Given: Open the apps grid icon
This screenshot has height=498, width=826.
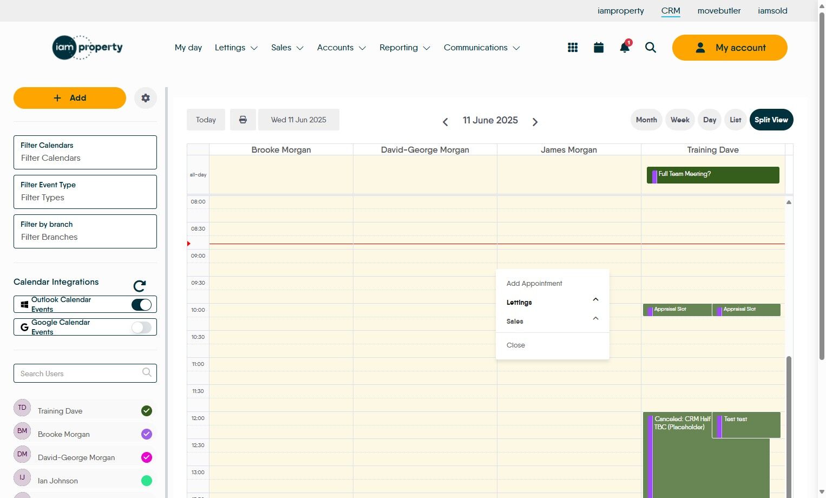Looking at the screenshot, I should tap(573, 48).
